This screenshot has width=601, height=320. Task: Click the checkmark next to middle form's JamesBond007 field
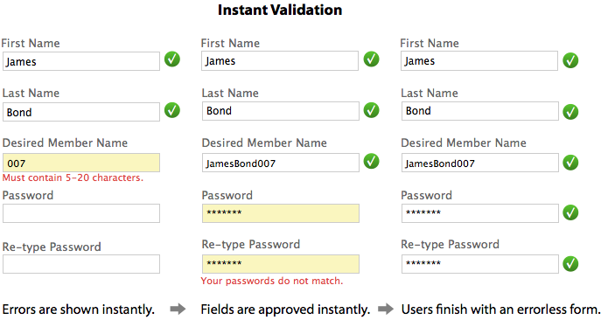point(372,161)
